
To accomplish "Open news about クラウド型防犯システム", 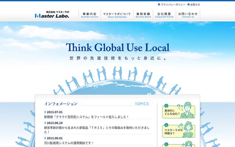I will coord(86,117).
